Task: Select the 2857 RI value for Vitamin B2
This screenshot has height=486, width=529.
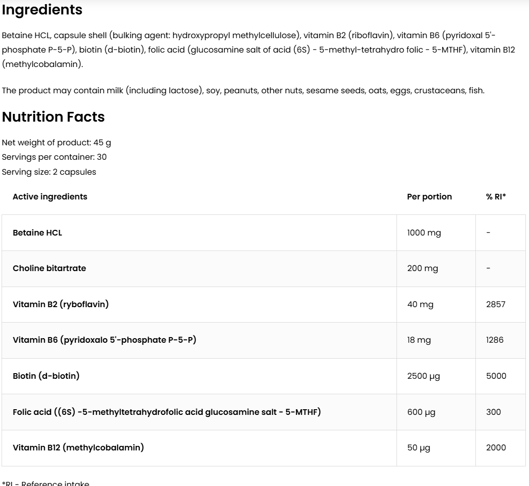Action: [x=495, y=305]
